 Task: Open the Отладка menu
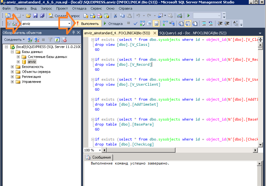tap(79, 8)
